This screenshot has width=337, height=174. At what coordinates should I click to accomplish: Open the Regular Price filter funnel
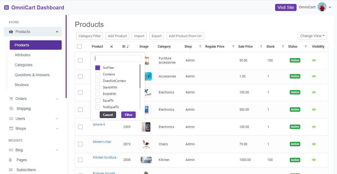[233, 47]
